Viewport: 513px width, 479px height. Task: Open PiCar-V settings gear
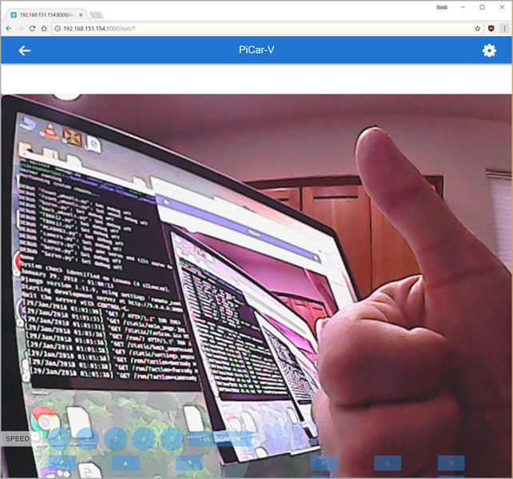coord(489,50)
